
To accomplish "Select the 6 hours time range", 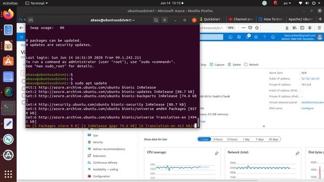I will pyautogui.click(x=218, y=140).
